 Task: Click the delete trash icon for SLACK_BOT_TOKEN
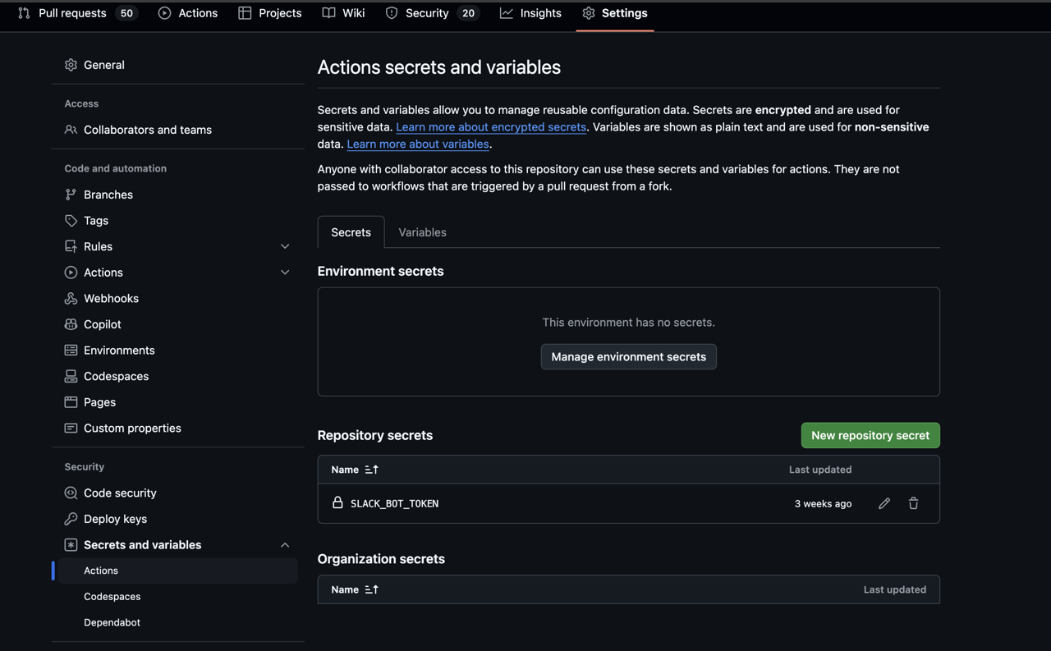point(913,503)
